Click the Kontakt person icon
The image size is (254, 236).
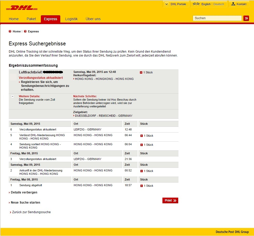233,4
